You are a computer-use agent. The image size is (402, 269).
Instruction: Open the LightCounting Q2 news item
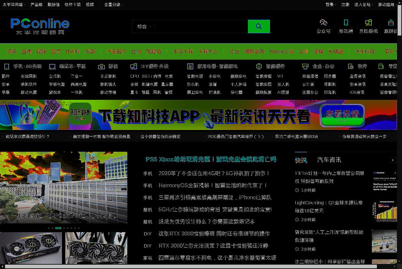(329, 207)
